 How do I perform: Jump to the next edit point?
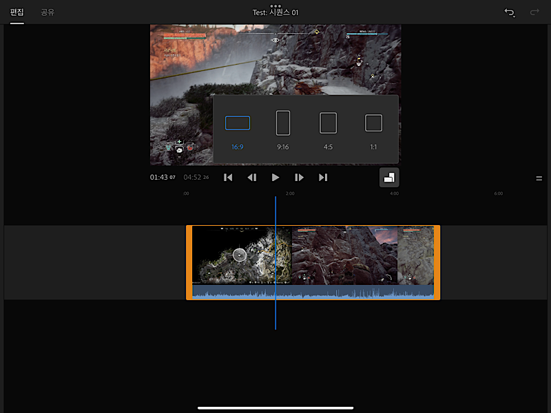pyautogui.click(x=323, y=178)
